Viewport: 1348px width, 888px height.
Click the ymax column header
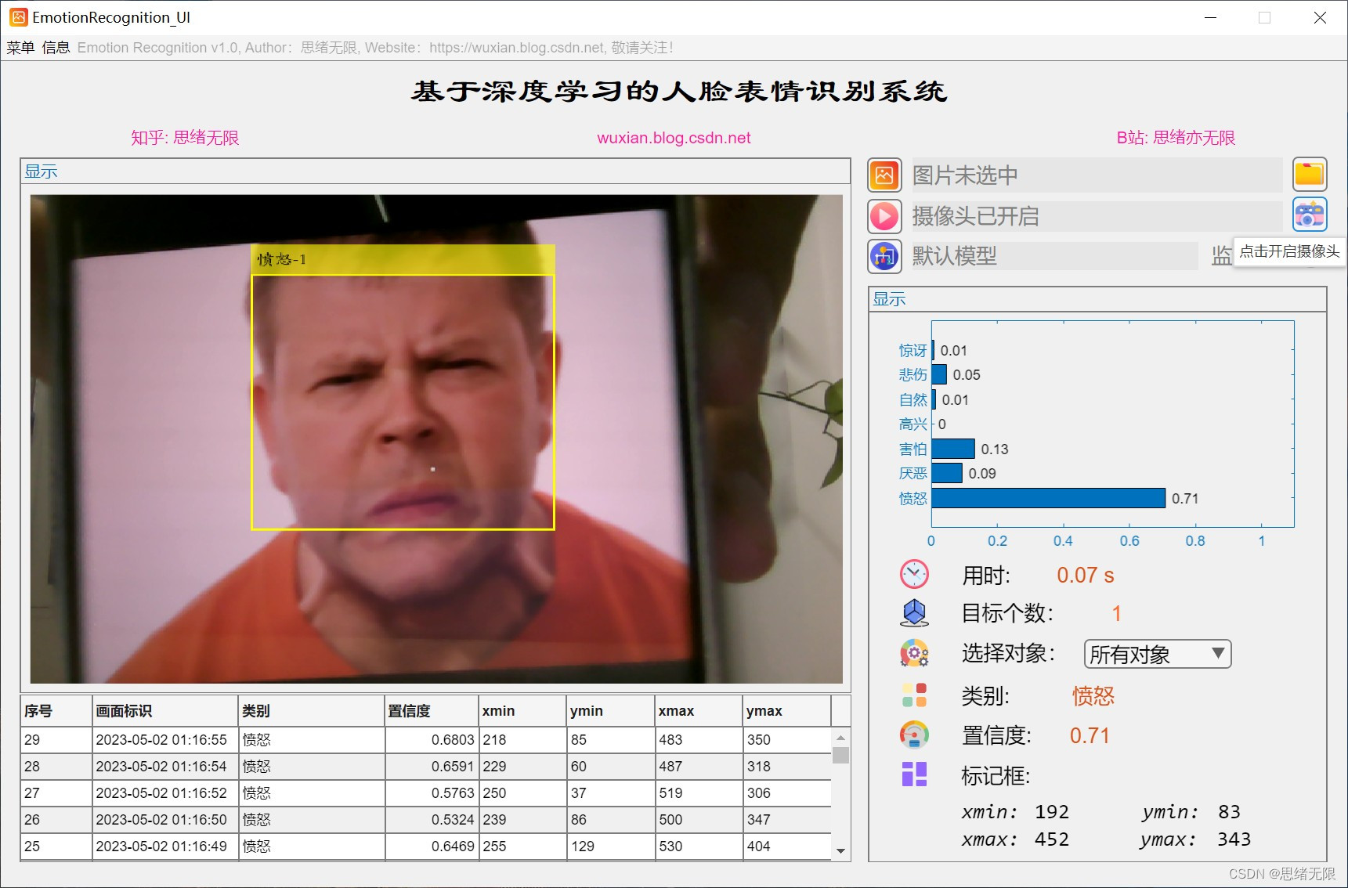(x=787, y=711)
